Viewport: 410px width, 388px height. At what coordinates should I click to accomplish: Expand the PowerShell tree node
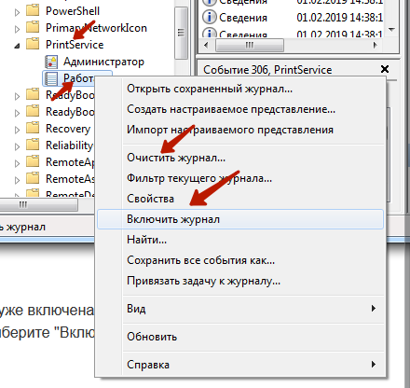17,12
